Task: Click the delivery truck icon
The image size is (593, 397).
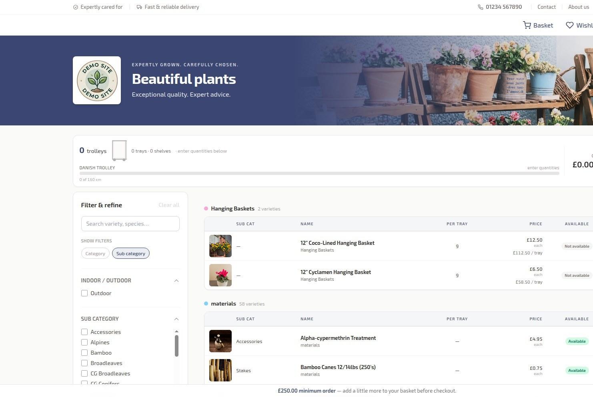Action: [139, 7]
